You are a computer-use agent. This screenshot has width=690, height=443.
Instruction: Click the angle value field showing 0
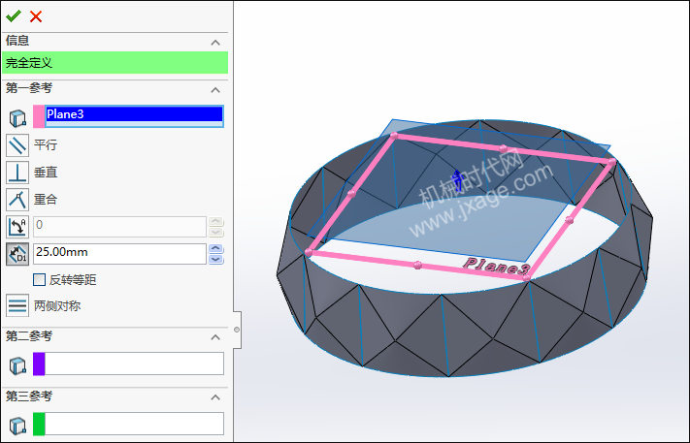pyautogui.click(x=119, y=227)
